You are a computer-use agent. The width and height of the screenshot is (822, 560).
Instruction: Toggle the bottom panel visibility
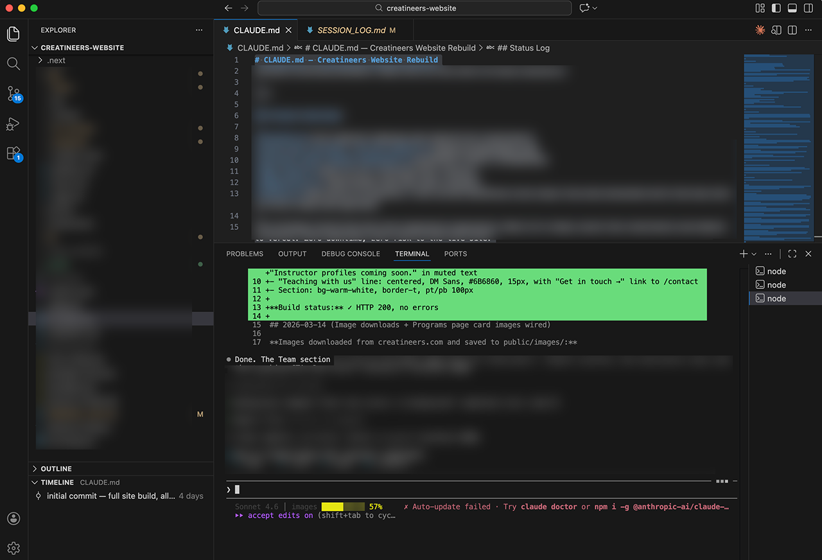pos(792,8)
